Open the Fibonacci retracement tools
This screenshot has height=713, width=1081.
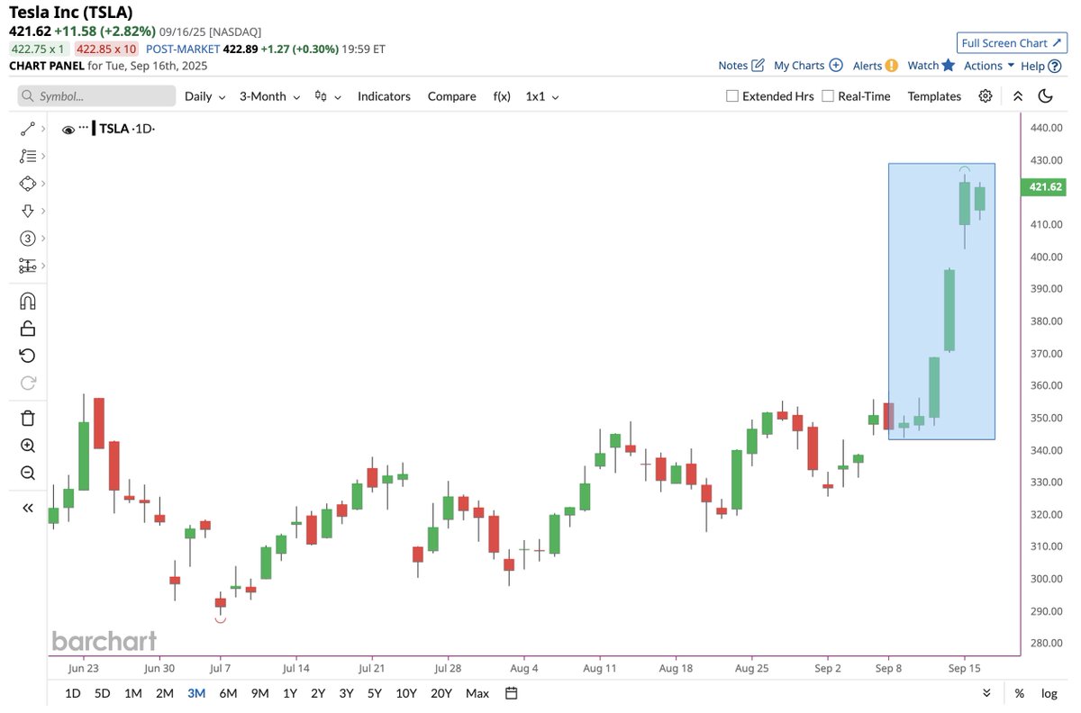pos(27,157)
